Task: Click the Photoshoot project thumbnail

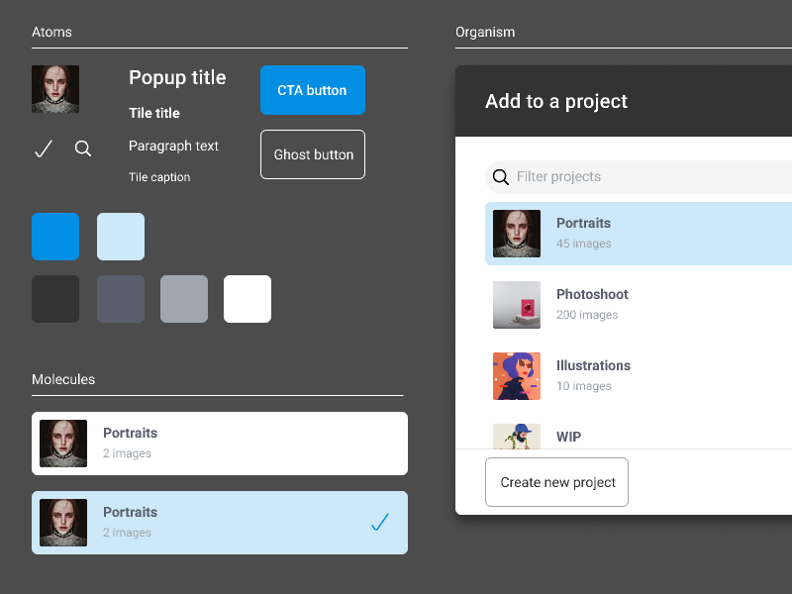Action: click(x=517, y=305)
